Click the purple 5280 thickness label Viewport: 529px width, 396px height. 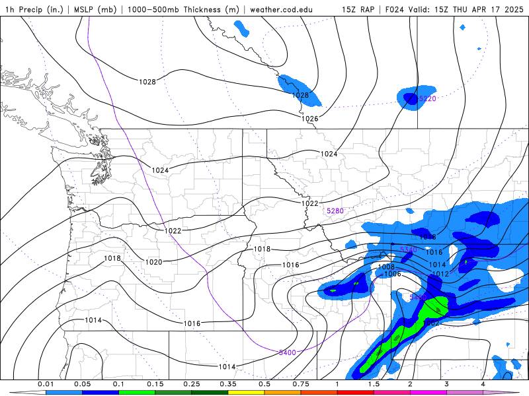tap(335, 211)
